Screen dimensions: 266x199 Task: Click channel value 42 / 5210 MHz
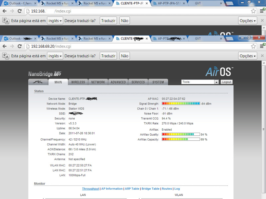pyautogui.click(x=77, y=139)
